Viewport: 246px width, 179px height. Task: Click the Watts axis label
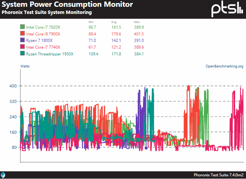click(25, 66)
